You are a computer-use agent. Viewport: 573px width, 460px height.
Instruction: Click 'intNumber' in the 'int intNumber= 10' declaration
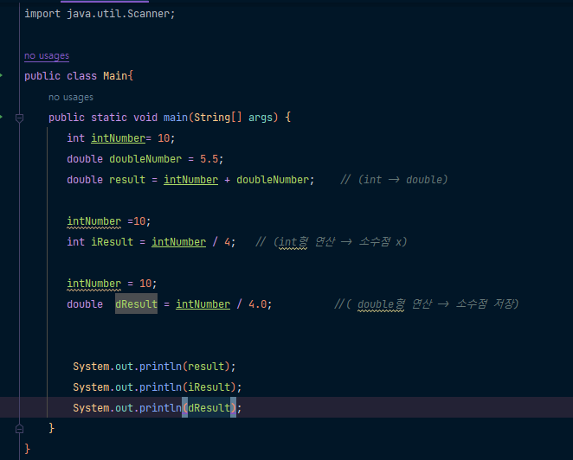(x=118, y=138)
